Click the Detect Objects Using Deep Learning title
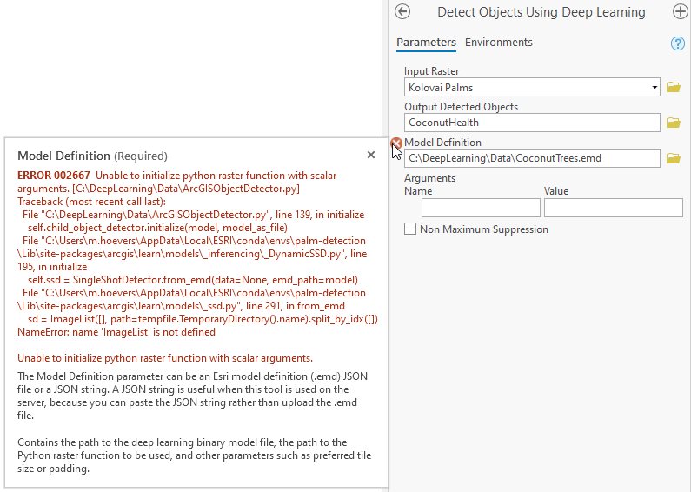The image size is (691, 492). coord(542,12)
